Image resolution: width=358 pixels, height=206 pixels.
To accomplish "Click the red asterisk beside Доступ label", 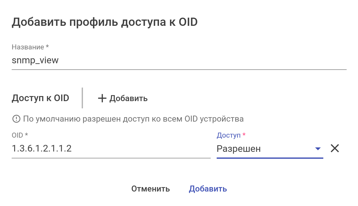I will pyautogui.click(x=244, y=135).
